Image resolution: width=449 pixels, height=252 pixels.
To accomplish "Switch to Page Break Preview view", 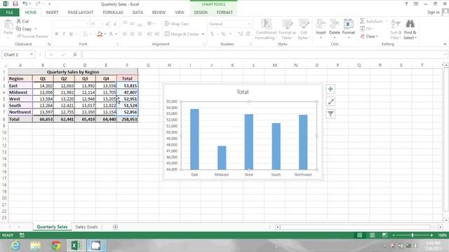I will 384,235.
